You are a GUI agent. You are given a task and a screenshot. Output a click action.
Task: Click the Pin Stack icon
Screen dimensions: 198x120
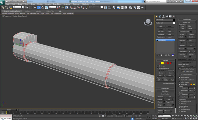[158, 55]
